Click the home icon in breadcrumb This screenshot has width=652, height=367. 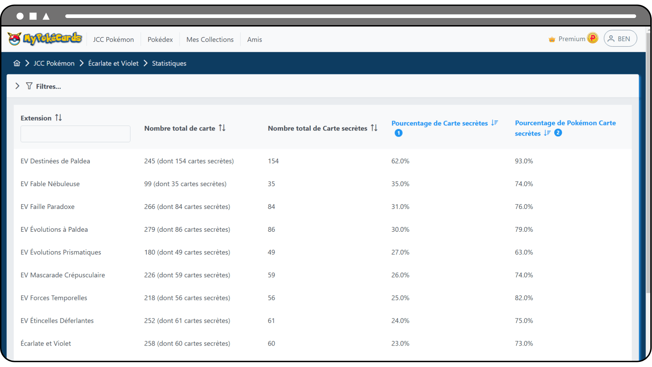(x=17, y=63)
